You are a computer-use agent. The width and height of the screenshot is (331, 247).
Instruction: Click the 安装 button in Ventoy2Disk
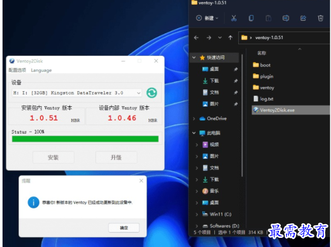[x=53, y=157]
